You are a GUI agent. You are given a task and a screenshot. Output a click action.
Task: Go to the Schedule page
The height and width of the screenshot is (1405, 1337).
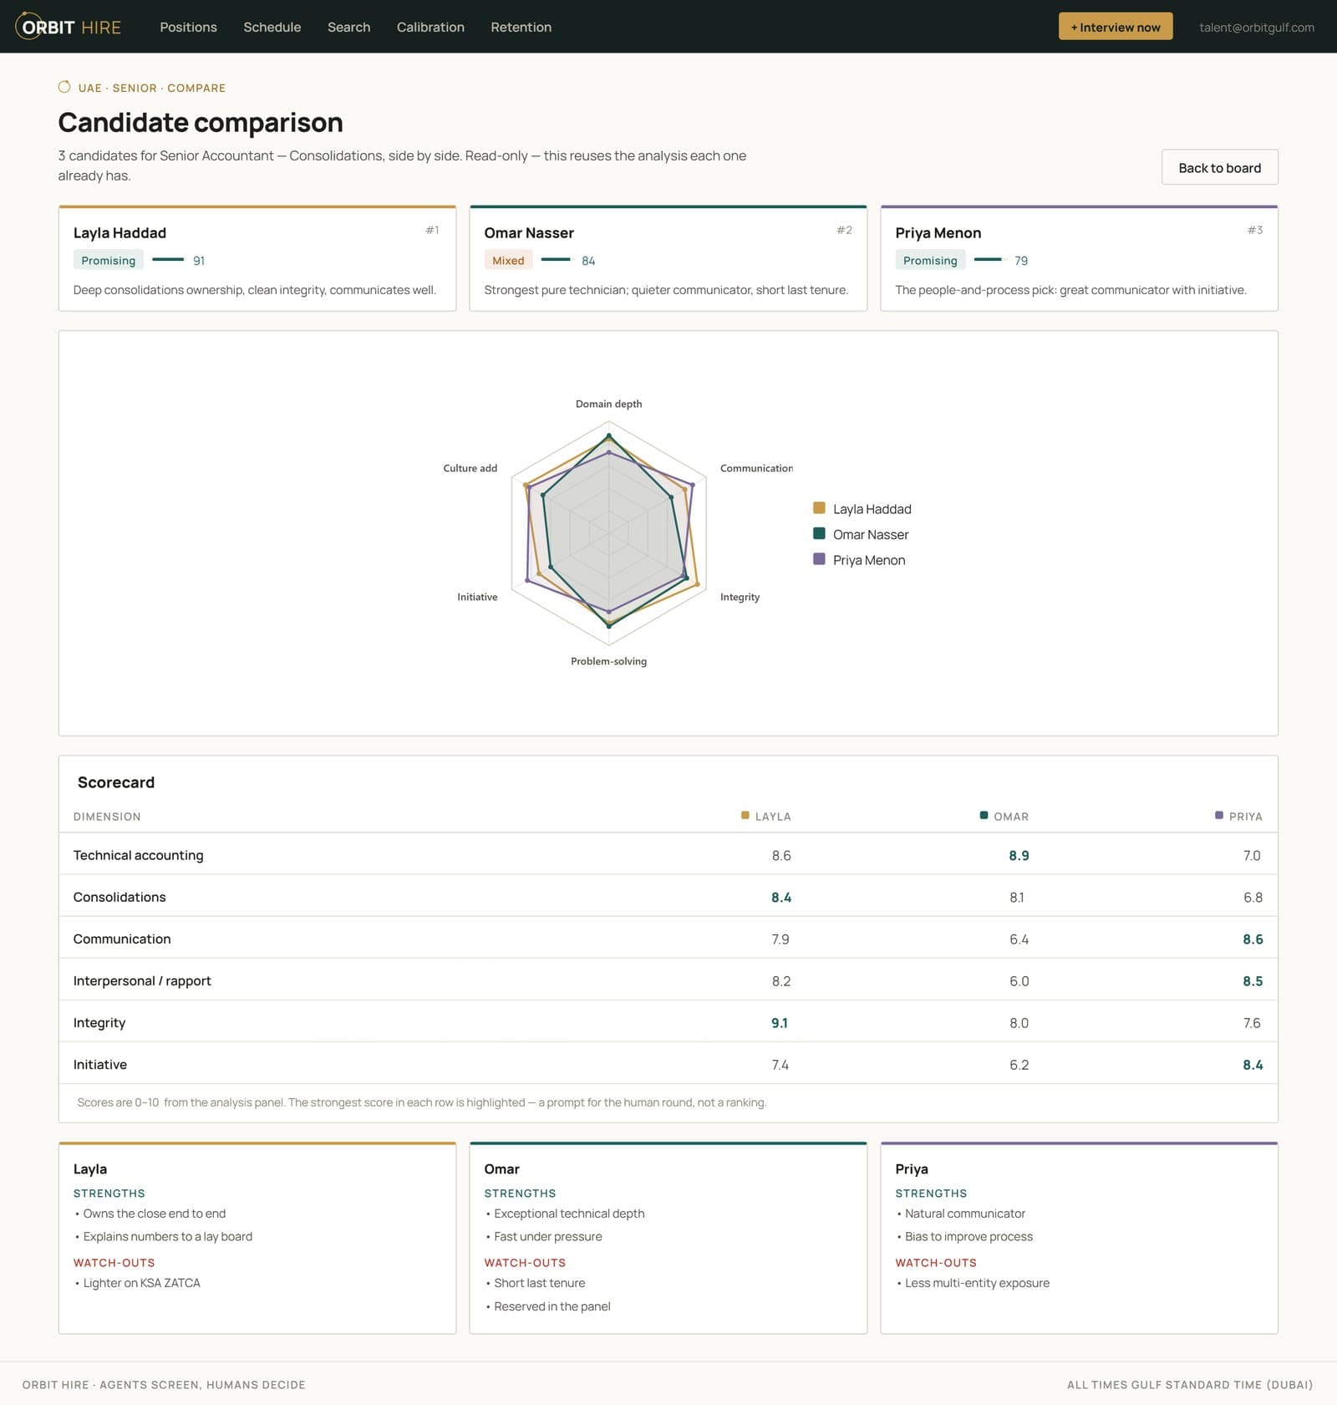[x=272, y=27]
